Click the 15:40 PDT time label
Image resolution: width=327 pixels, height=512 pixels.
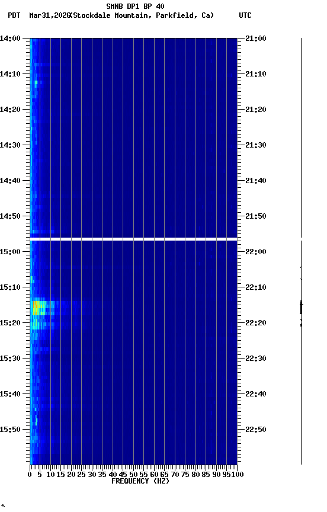click(10, 394)
